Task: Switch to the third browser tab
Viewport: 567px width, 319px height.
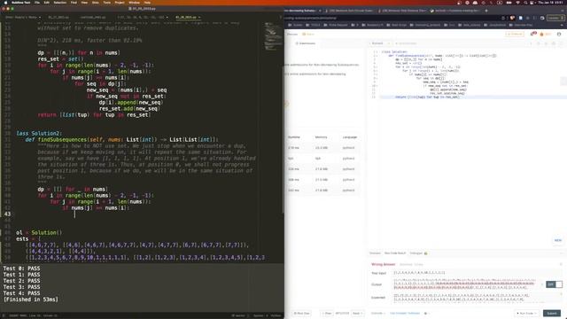Action: (402, 11)
